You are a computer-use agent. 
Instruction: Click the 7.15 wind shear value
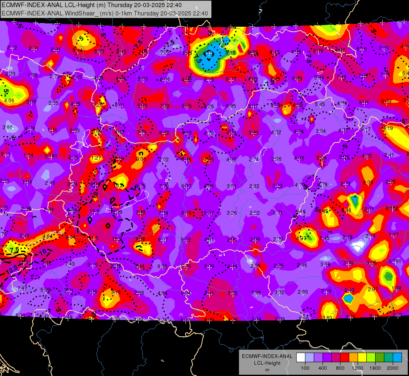(116, 292)
